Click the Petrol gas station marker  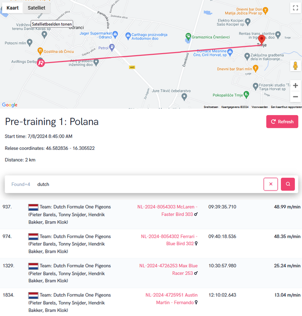point(112,47)
